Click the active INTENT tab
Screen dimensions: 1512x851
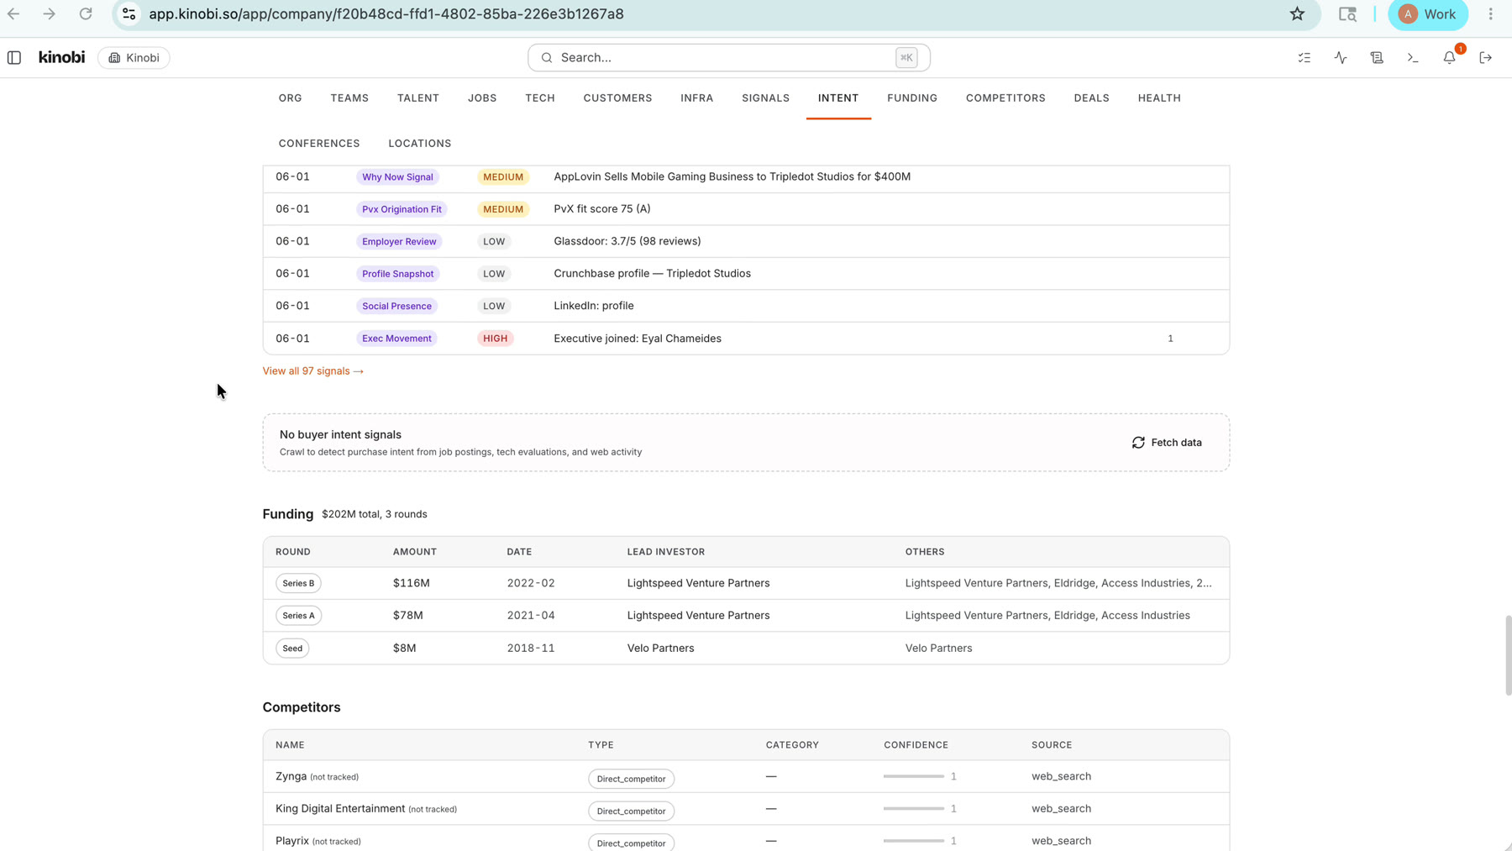point(838,98)
